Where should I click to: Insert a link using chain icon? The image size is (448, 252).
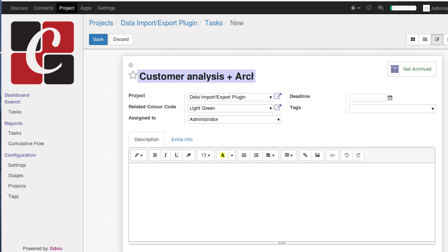(x=305, y=155)
